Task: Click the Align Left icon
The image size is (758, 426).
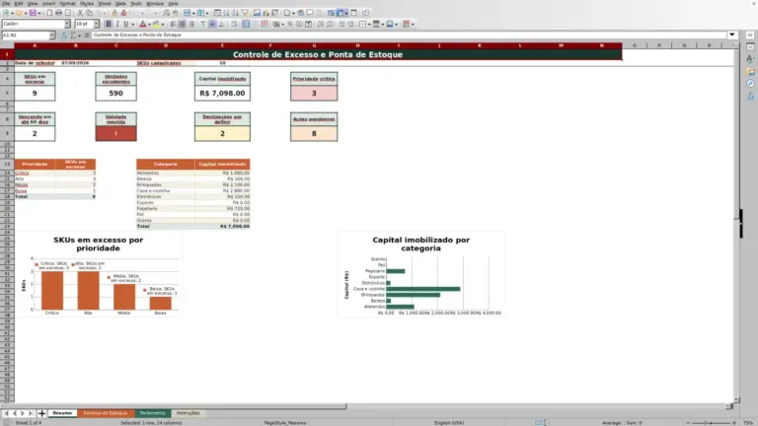Action: pyautogui.click(x=173, y=24)
